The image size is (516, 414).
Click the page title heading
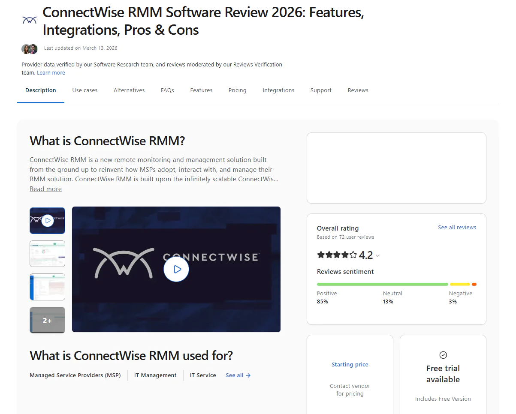[203, 21]
